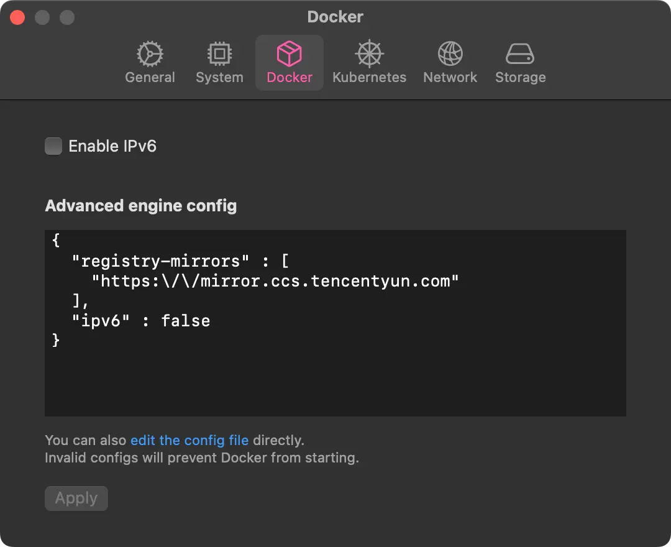Click the Kubernetes helm wheel icon
This screenshot has width=671, height=547.
(x=369, y=55)
